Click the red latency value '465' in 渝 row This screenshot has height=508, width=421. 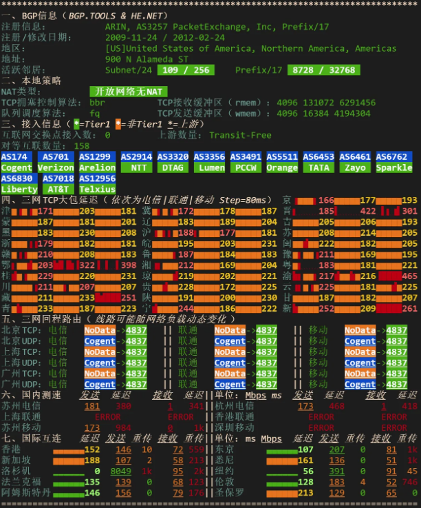pos(410,276)
